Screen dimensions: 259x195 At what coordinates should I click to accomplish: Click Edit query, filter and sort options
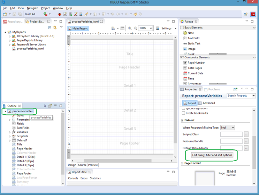(x=212, y=155)
